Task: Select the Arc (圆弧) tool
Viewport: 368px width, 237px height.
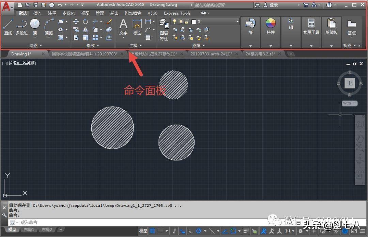Action: [49, 24]
